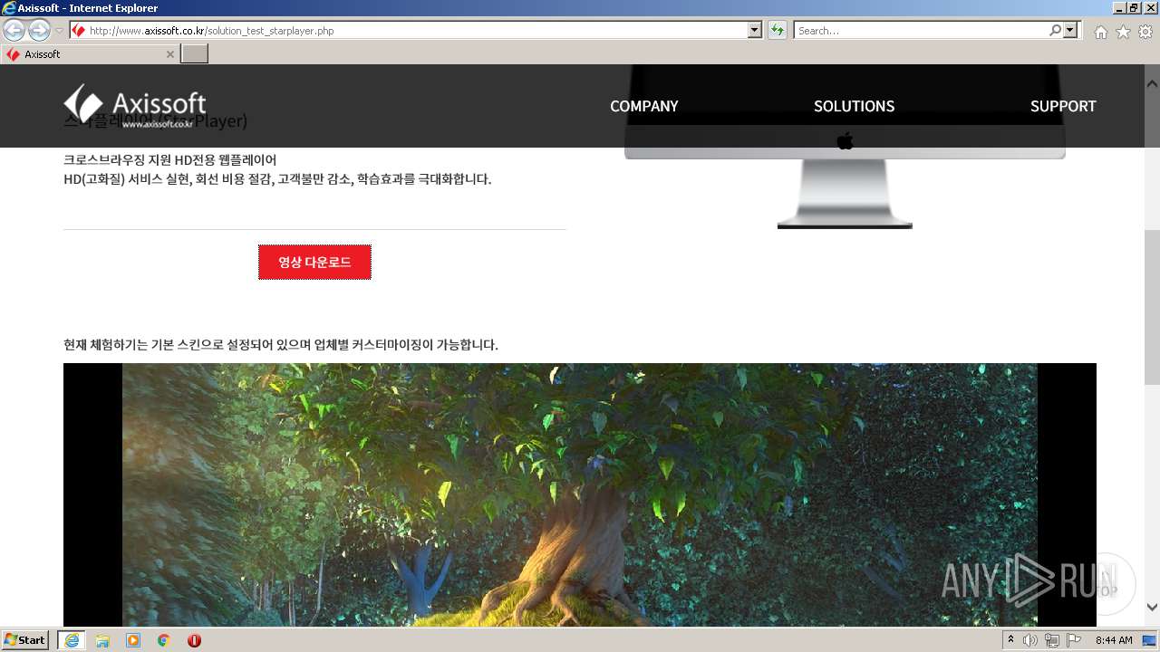This screenshot has height=652, width=1160.
Task: Open the search provider dropdown arrow
Action: pyautogui.click(x=1071, y=31)
